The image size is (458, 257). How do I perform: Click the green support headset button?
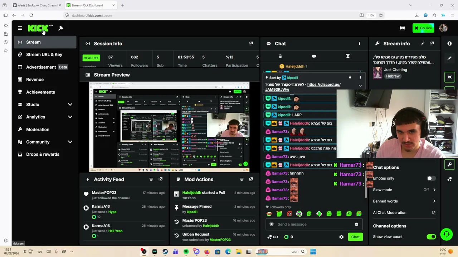446,235
